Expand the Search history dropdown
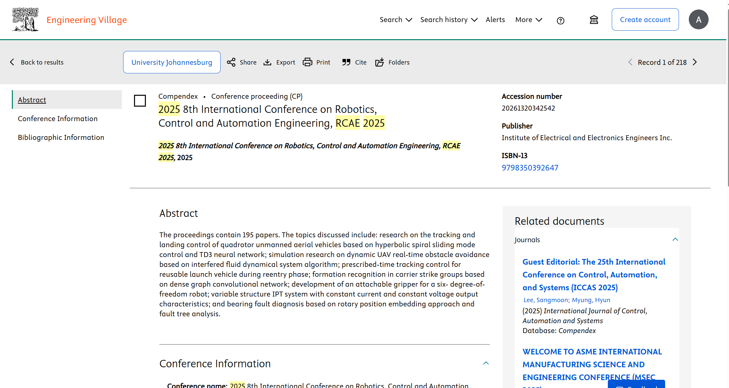The image size is (729, 388). pos(448,20)
